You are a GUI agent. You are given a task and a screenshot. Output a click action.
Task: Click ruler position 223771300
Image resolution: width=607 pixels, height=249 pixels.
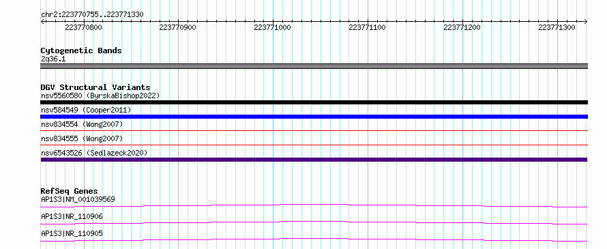click(557, 27)
